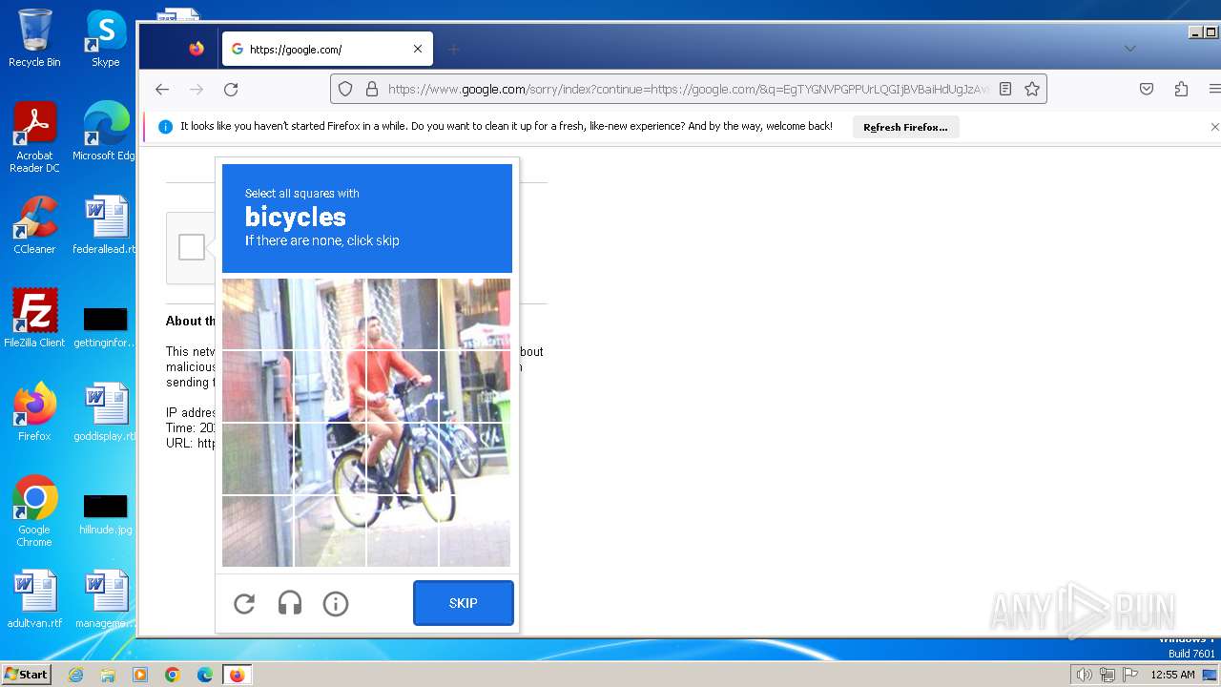Select captcha tile with bicycle front wheel

(x=403, y=459)
